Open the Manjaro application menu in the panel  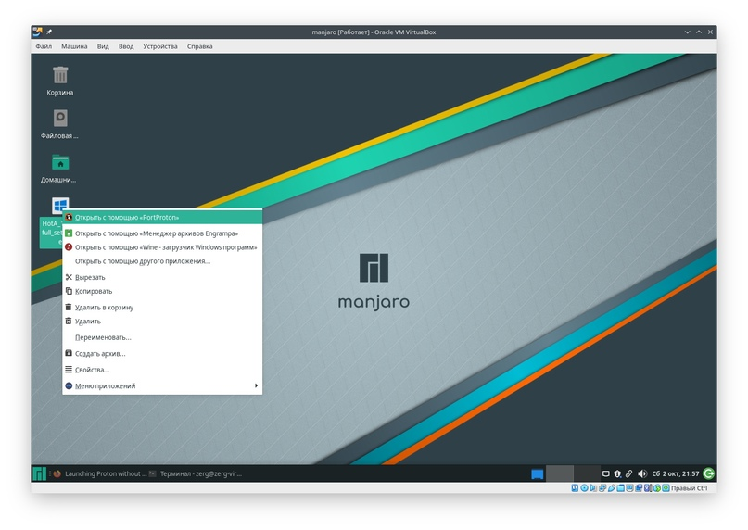(x=39, y=473)
